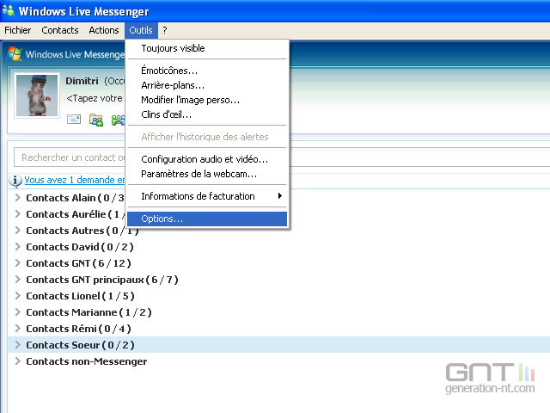Click the contacts folder icon
Screen dimensions: 550x413
(96, 120)
